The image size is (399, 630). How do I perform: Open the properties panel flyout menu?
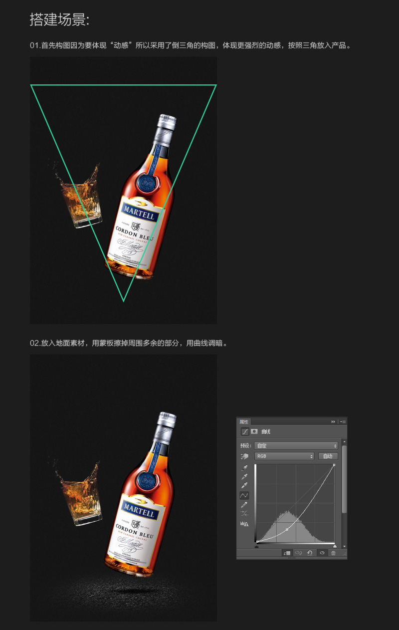click(343, 421)
